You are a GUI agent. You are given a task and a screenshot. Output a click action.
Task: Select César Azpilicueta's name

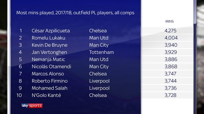click(51, 31)
